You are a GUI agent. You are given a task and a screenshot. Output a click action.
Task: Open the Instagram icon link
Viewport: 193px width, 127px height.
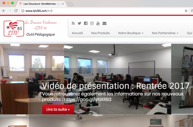[92, 23]
